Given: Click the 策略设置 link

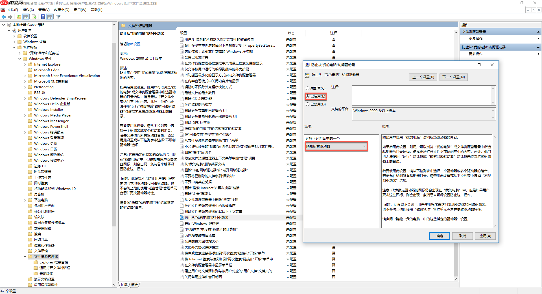Looking at the screenshot, I should click(133, 44).
